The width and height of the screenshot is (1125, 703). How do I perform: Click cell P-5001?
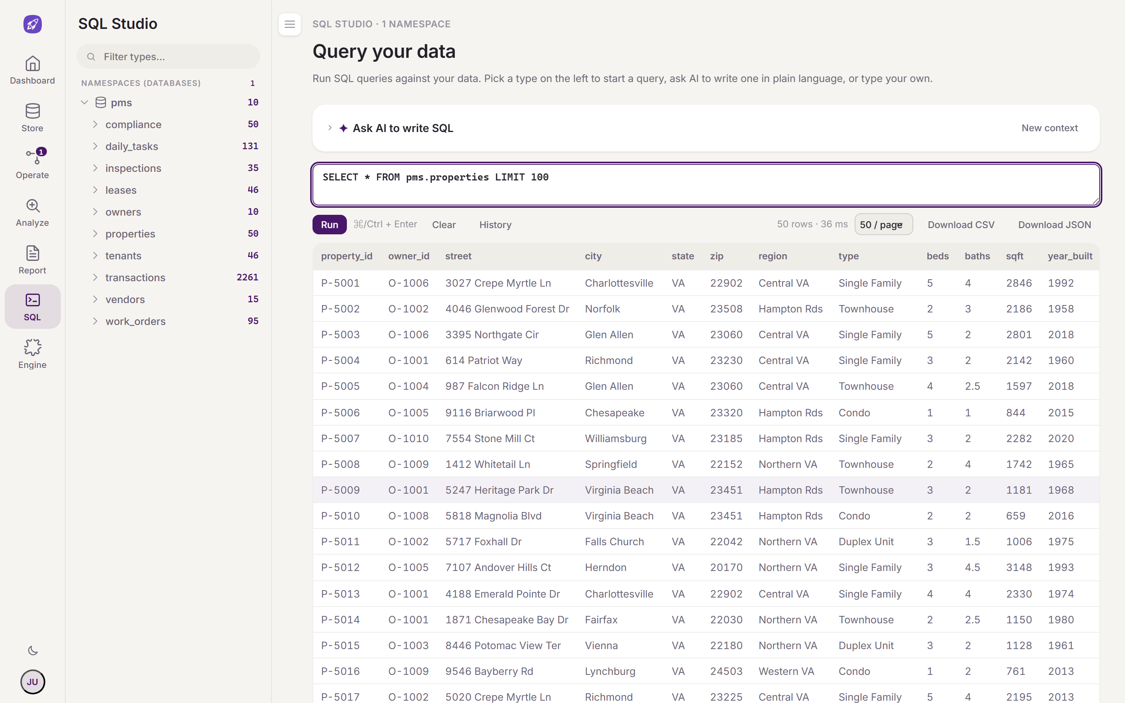click(340, 283)
